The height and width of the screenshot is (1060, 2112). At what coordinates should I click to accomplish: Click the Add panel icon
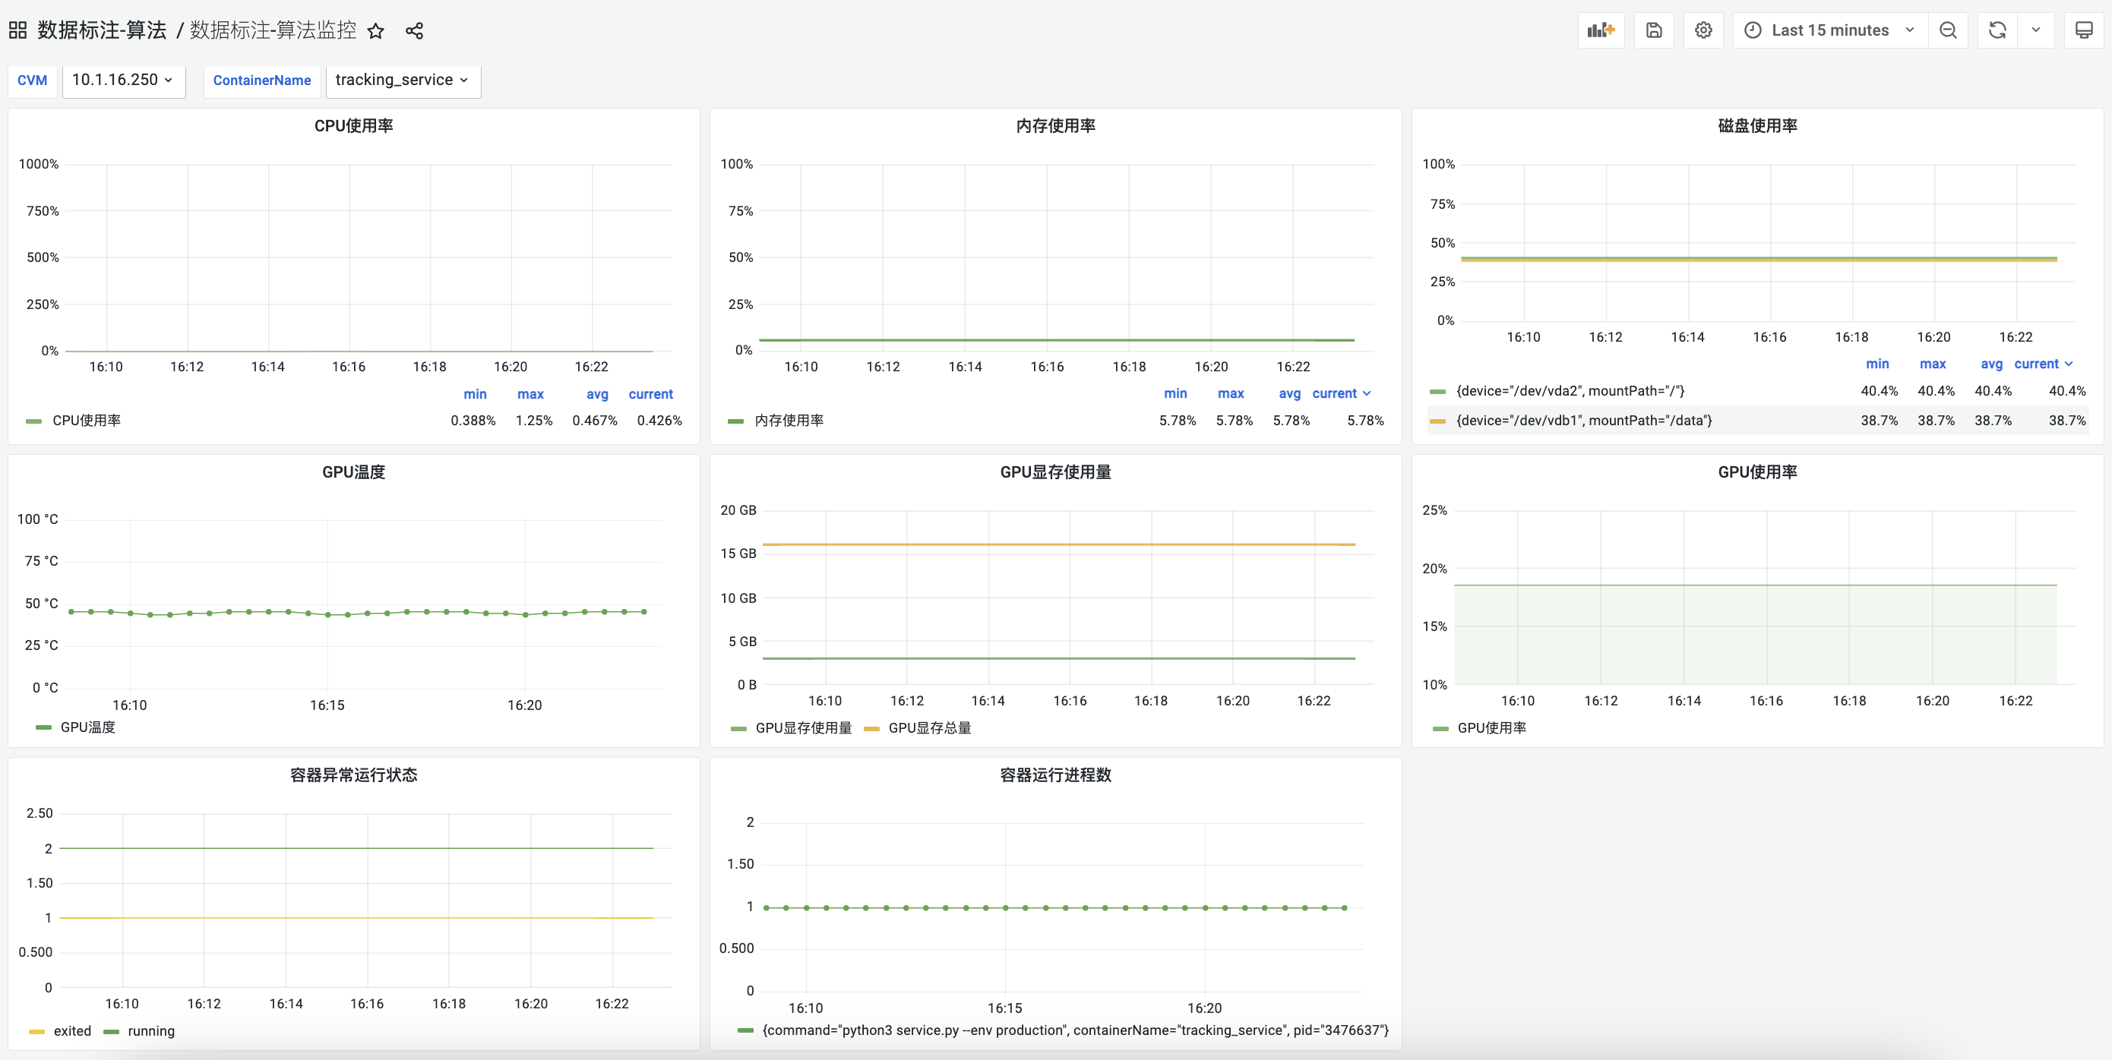click(1600, 30)
